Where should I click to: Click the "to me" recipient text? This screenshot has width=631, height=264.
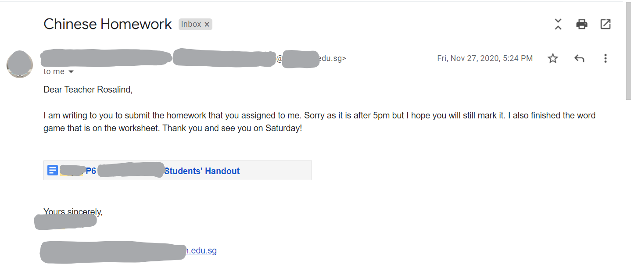click(54, 71)
